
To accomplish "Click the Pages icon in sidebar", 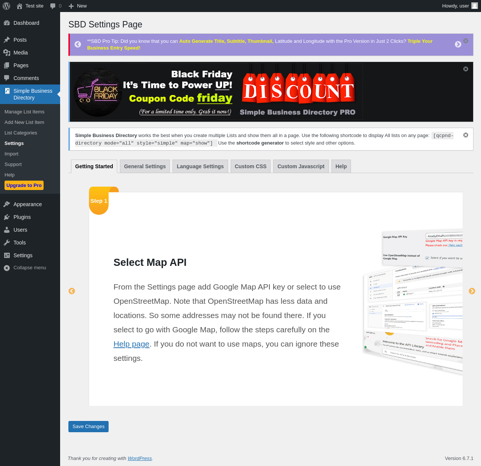I will 7,65.
